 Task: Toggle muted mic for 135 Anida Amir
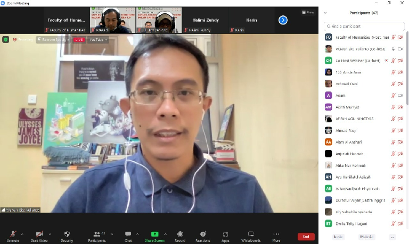click(x=393, y=72)
